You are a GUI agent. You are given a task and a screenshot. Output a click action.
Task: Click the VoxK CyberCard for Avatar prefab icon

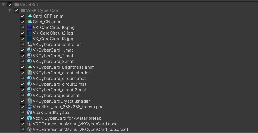pos(30,118)
